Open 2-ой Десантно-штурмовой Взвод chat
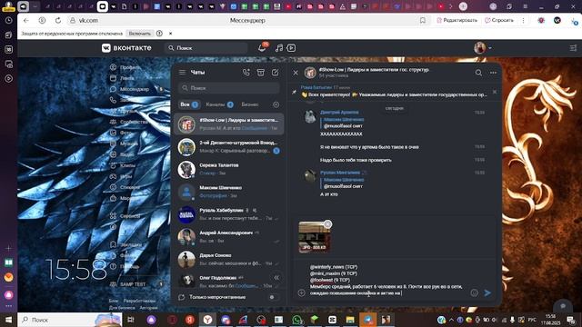 point(228,146)
